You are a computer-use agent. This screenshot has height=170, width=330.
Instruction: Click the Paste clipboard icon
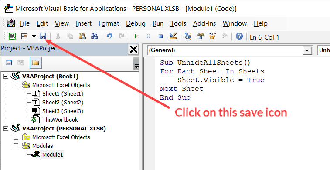click(82, 37)
